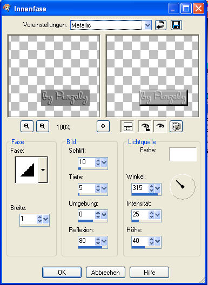Image resolution: width=208 pixels, height=285 pixels.
Task: Open help with the Hilfe button
Action: click(150, 272)
